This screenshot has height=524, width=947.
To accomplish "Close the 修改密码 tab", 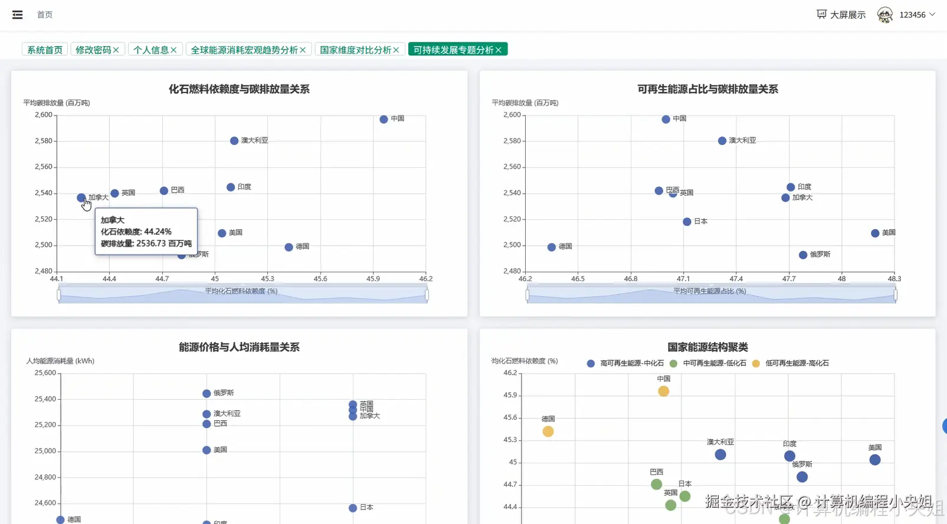I will pyautogui.click(x=116, y=50).
